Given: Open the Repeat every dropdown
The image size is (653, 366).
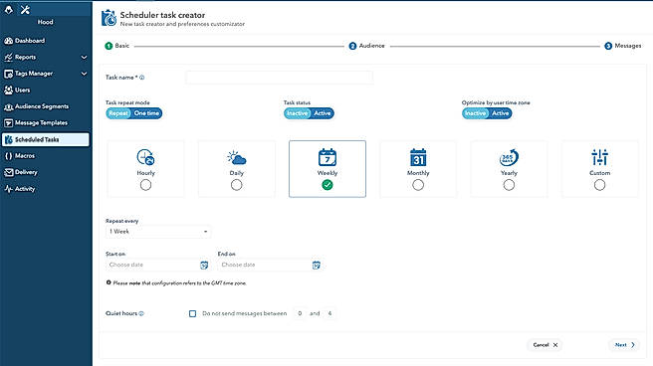Looking at the screenshot, I should point(158,232).
